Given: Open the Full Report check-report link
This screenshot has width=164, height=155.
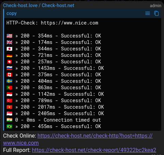Looking at the screenshot, I should pyautogui.click(x=94, y=150).
